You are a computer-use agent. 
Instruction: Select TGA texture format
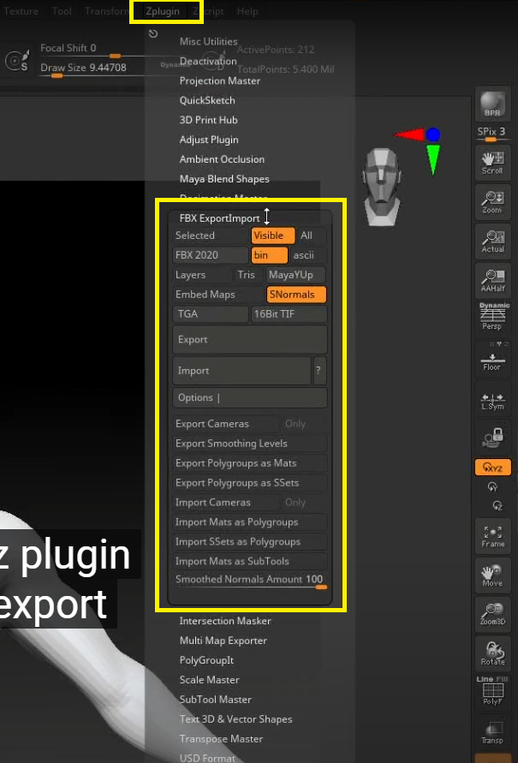210,314
